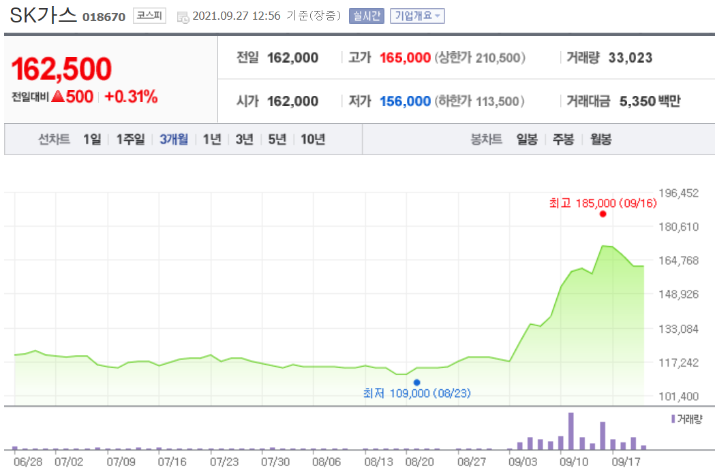
Task: Toggle the 실시간 real-time button
Action: (x=367, y=16)
